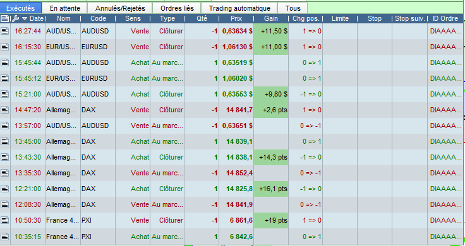465x246 pixels.
Task: Sort by the Stop column header
Action: [x=375, y=19]
